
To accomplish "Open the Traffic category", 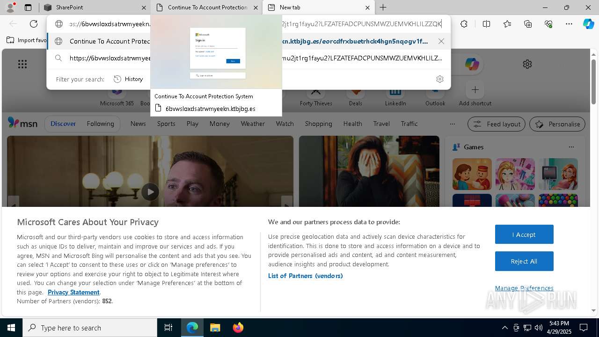I will pos(409,124).
